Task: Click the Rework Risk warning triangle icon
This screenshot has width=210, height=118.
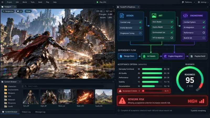Action: (x=122, y=101)
